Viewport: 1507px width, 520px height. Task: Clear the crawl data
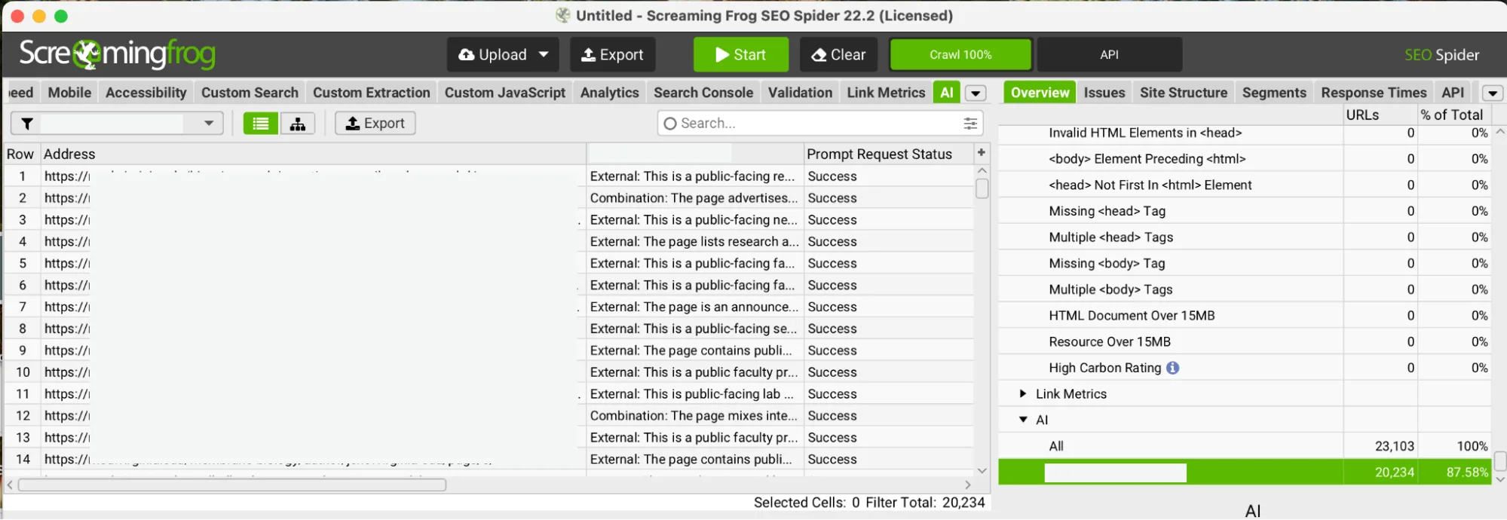(838, 55)
